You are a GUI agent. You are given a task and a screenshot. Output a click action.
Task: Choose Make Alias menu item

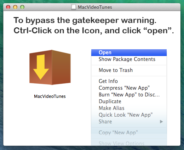pos(129,108)
